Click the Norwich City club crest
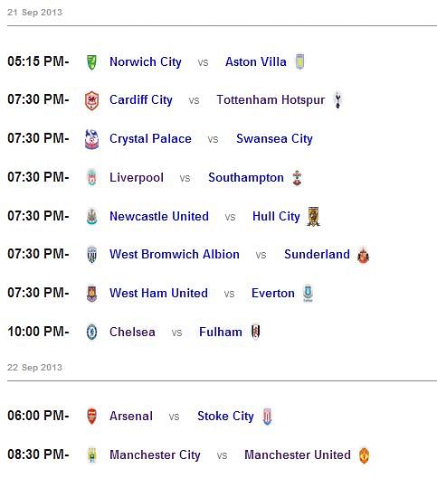 (x=91, y=62)
